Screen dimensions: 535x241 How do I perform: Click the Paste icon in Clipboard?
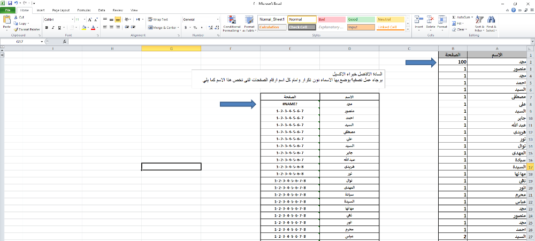pyautogui.click(x=6, y=21)
